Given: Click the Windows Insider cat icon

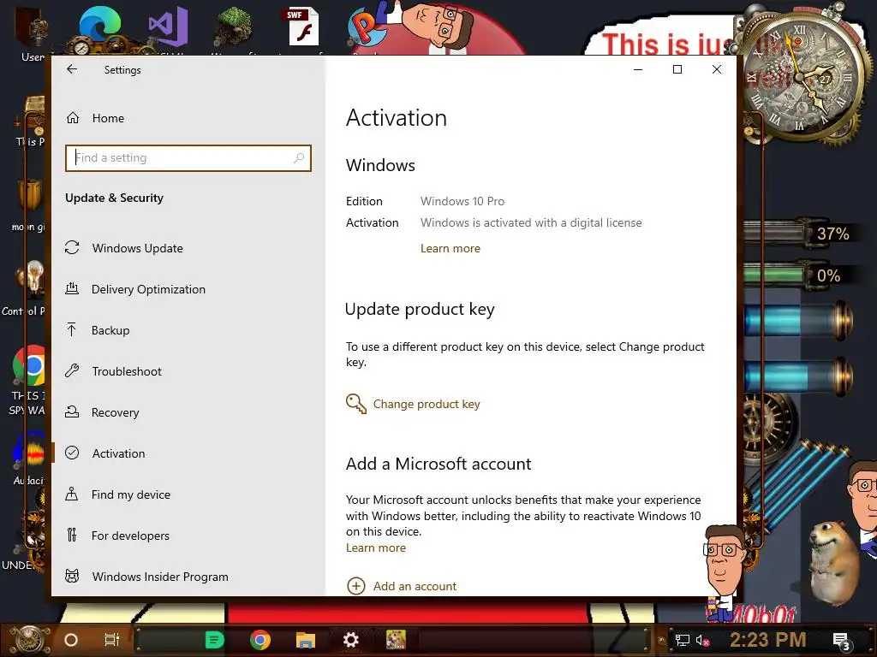Looking at the screenshot, I should pos(72,576).
